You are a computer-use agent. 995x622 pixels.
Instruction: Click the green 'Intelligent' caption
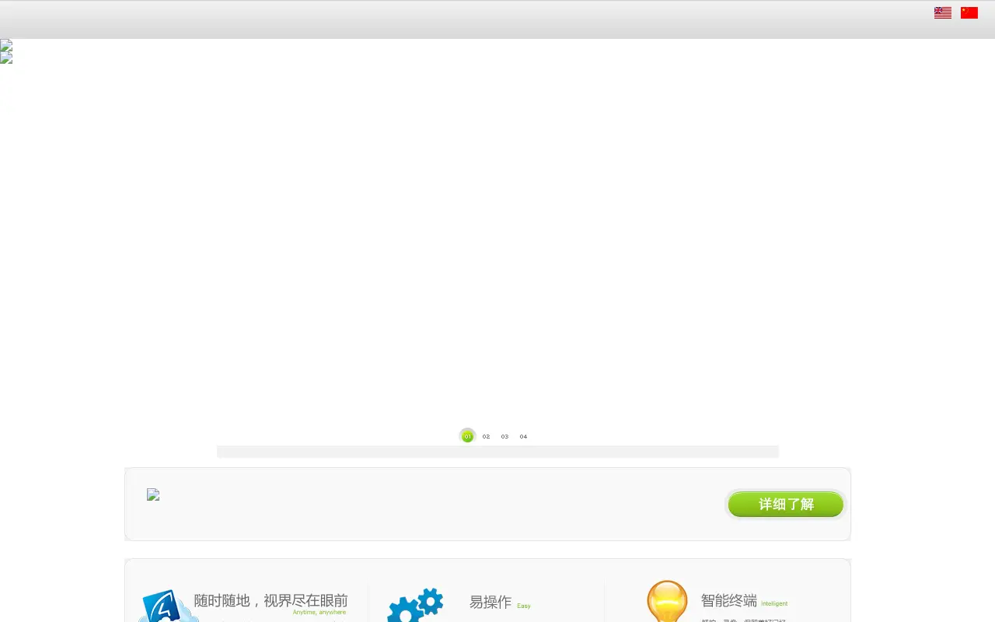point(774,603)
